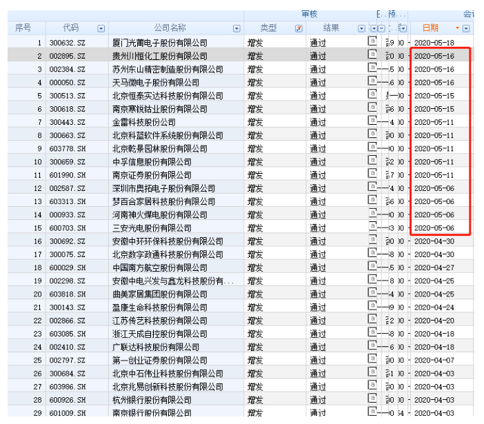Open the 公司名称 column filter dropdown

pyautogui.click(x=236, y=28)
